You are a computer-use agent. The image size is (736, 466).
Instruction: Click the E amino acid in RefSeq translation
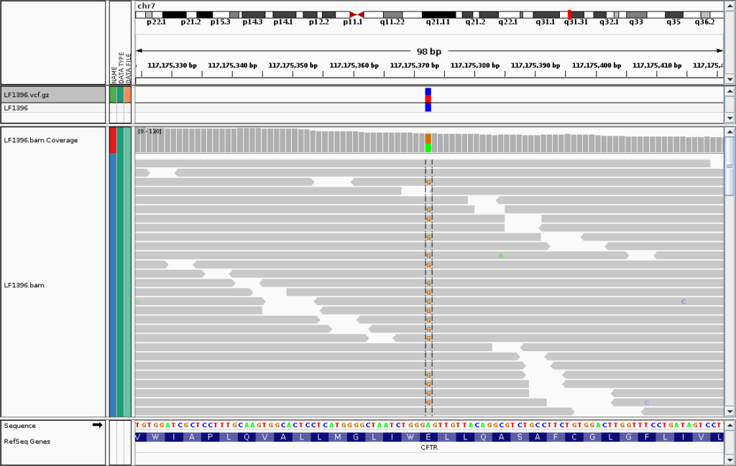pyautogui.click(x=428, y=437)
